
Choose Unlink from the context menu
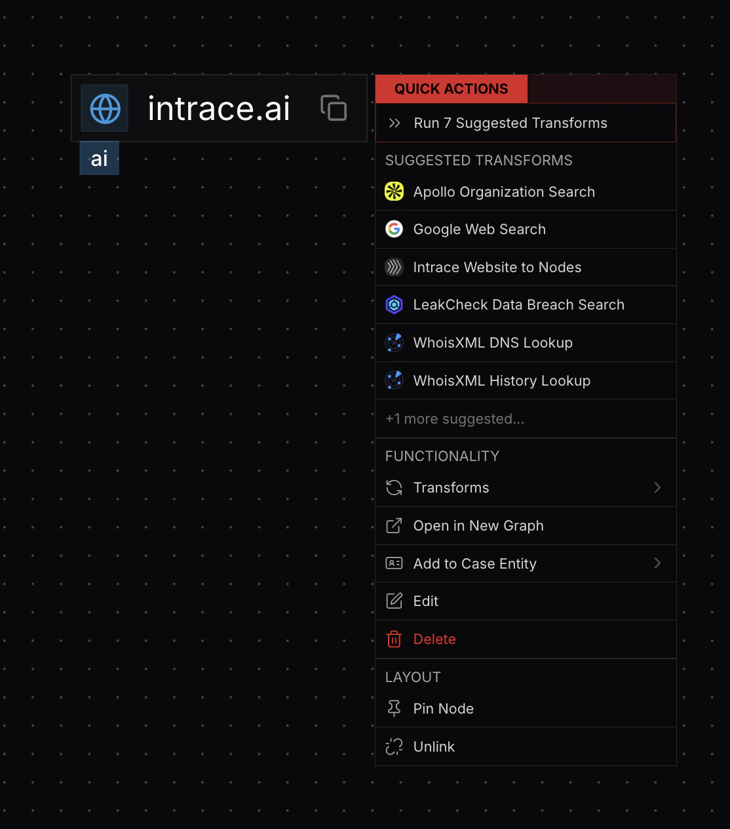[x=526, y=746]
